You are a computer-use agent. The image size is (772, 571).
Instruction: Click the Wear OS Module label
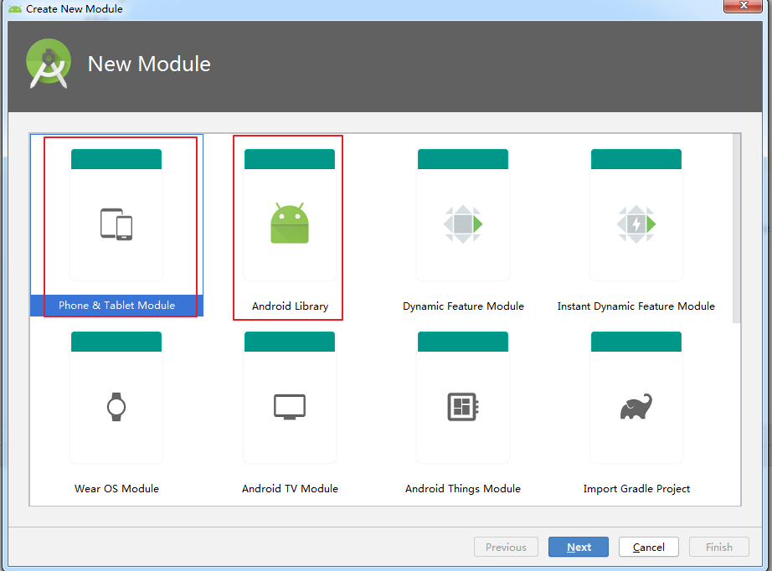coord(116,489)
